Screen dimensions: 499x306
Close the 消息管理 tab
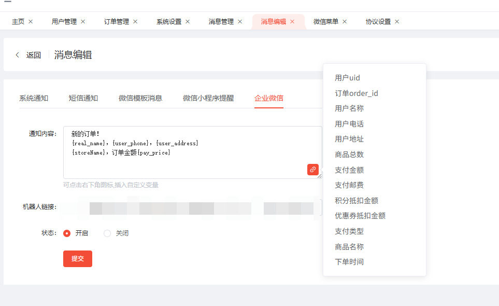pos(240,22)
